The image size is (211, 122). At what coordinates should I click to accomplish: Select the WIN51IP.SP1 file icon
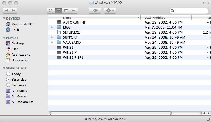click(59, 57)
